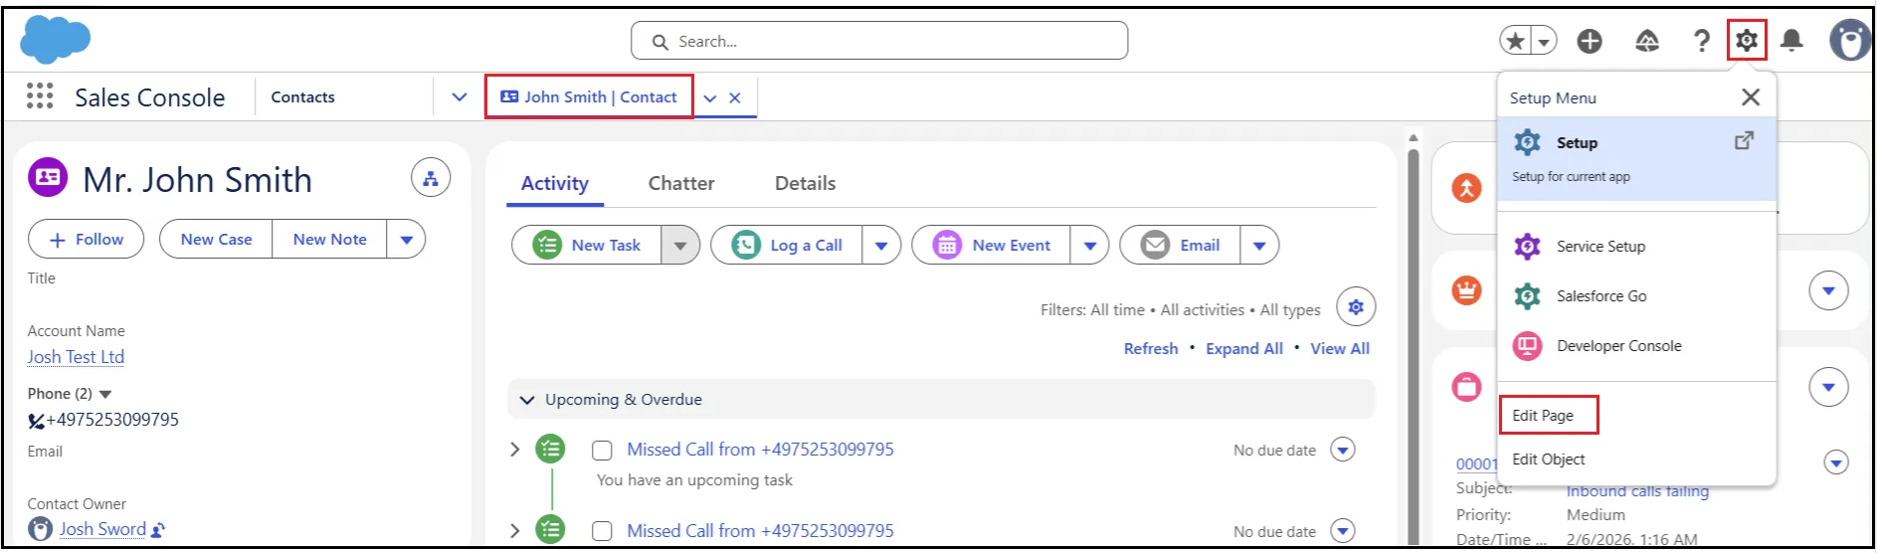Check the second Missed Call task checkbox

pos(602,532)
